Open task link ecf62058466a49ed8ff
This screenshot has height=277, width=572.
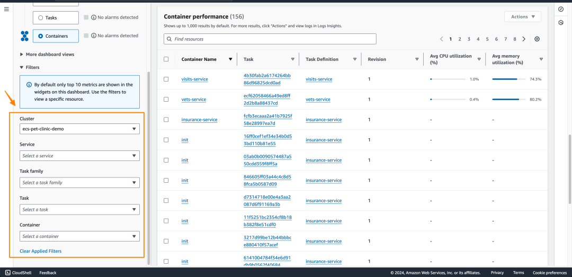click(x=267, y=99)
